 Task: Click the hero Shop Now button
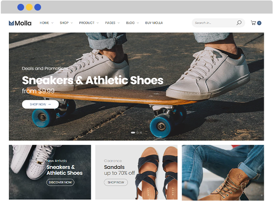pyautogui.click(x=40, y=104)
